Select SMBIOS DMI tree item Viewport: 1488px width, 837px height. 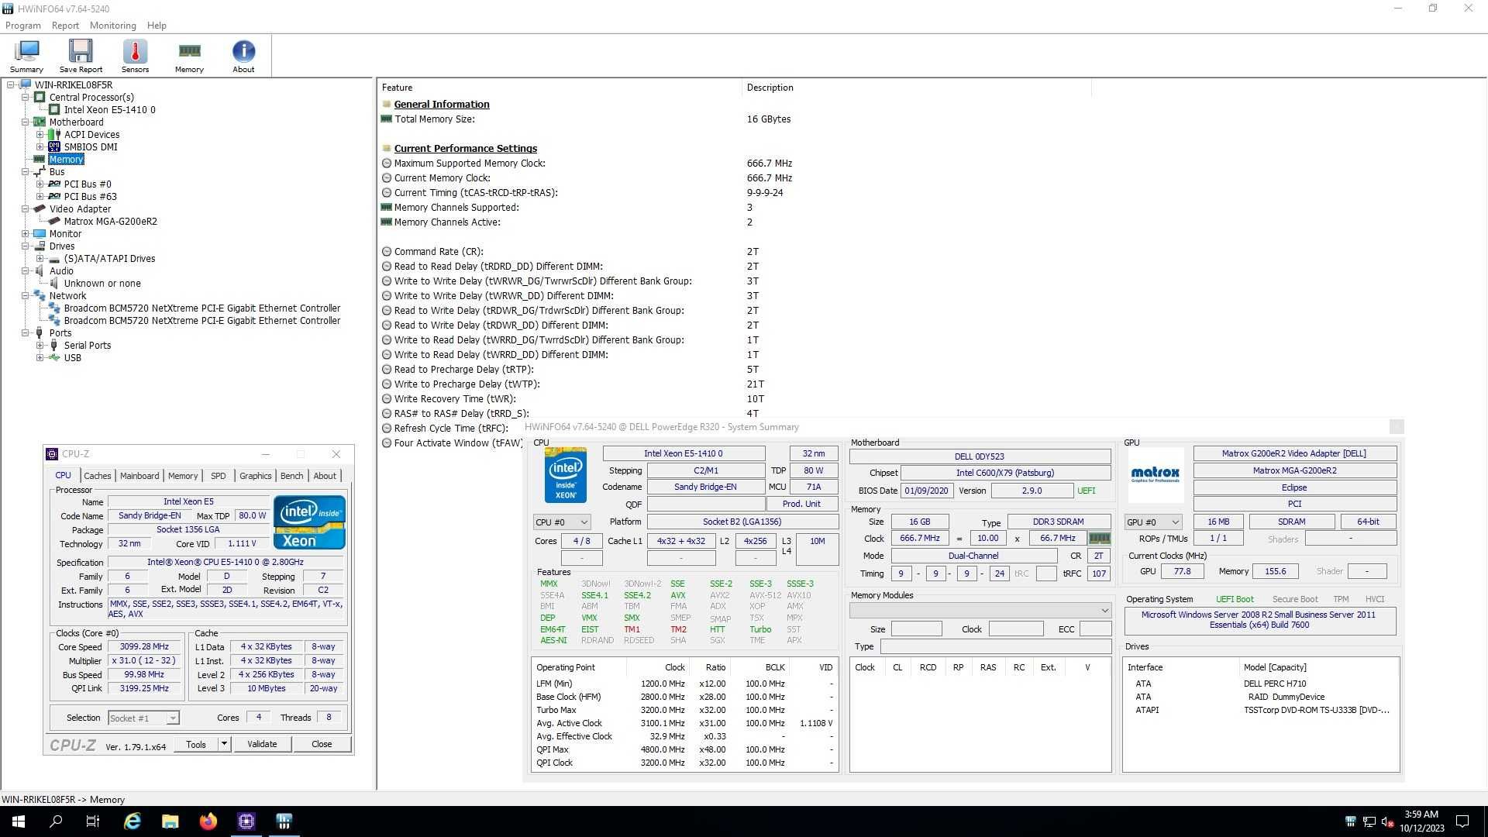coord(91,147)
